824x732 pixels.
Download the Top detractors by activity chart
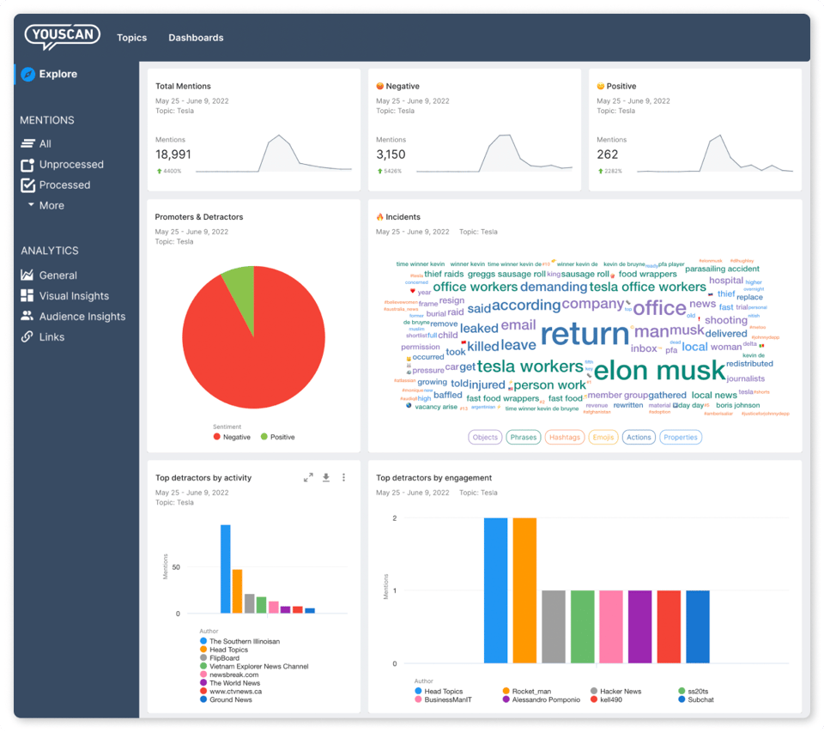[x=326, y=478]
